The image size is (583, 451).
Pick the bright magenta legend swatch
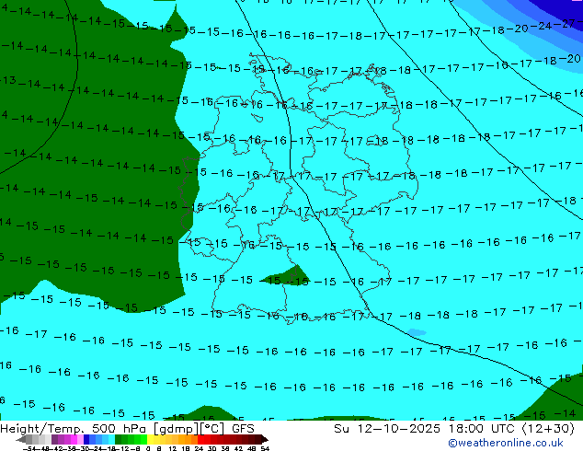click(74, 439)
